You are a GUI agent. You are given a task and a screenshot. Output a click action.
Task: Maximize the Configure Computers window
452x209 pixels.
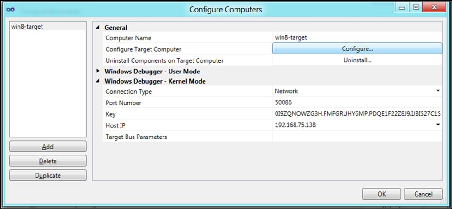click(x=416, y=7)
